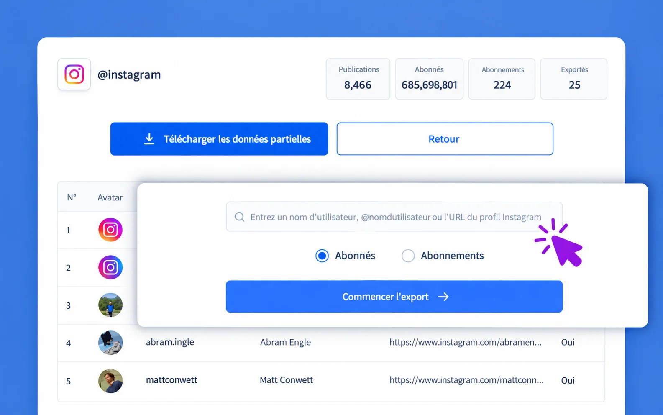Click the Avatar column header
The height and width of the screenshot is (415, 663).
(110, 197)
